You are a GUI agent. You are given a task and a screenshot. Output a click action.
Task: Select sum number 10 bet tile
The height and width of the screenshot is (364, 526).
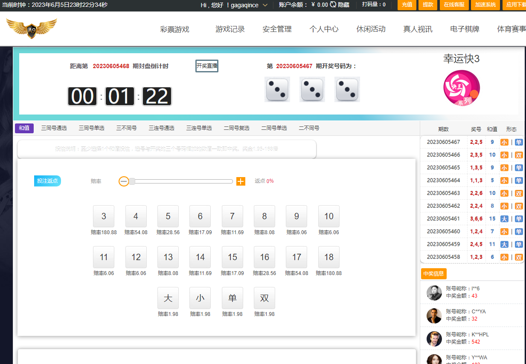click(x=328, y=216)
